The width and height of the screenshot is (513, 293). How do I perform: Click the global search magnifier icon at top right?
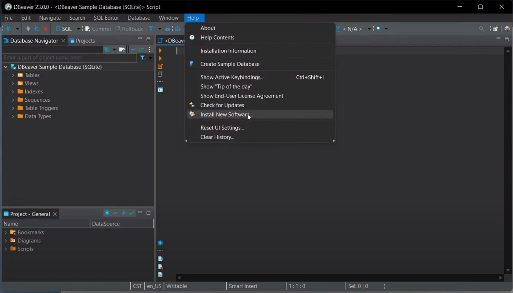coord(481,29)
